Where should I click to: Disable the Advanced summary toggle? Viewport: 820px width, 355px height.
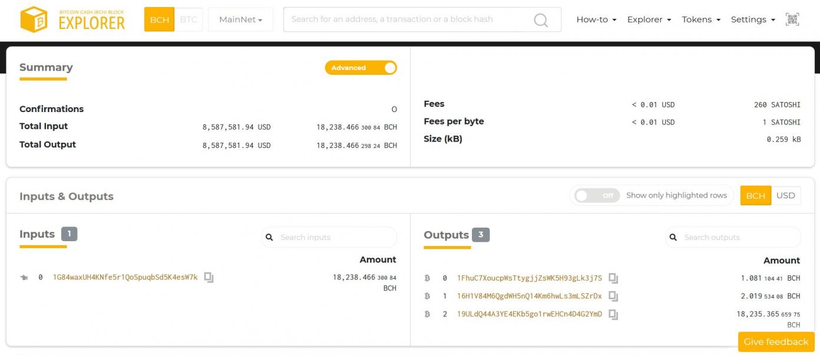pos(361,68)
